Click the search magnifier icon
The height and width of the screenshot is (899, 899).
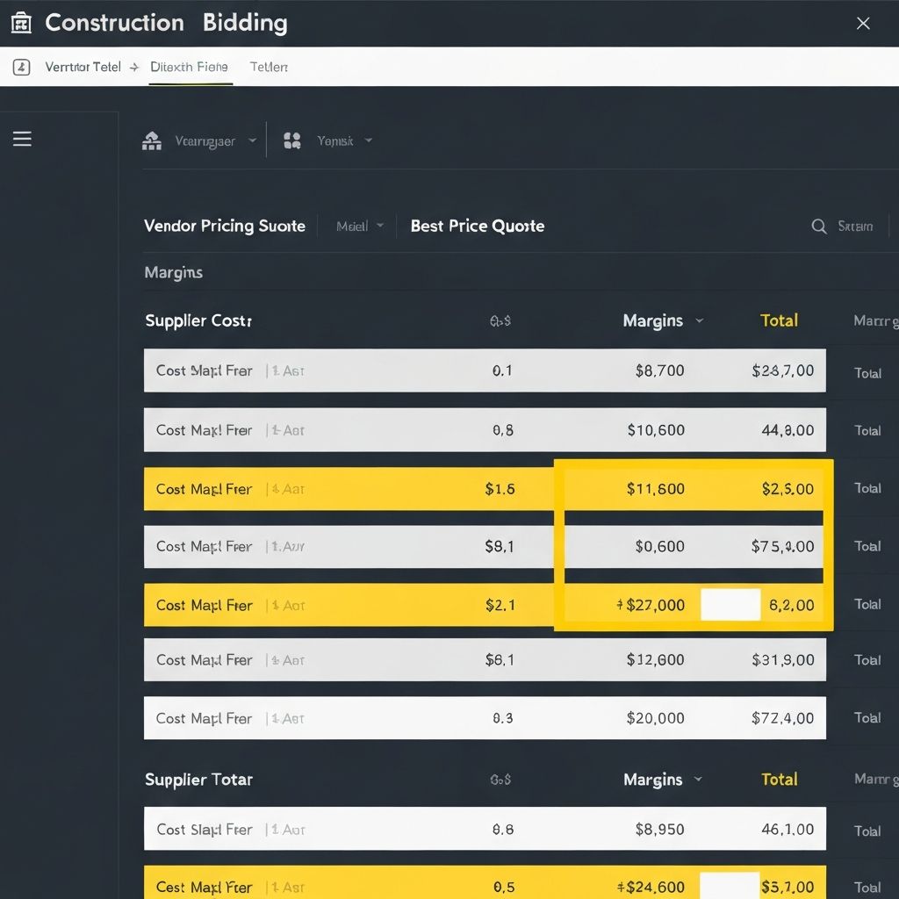[x=817, y=226]
